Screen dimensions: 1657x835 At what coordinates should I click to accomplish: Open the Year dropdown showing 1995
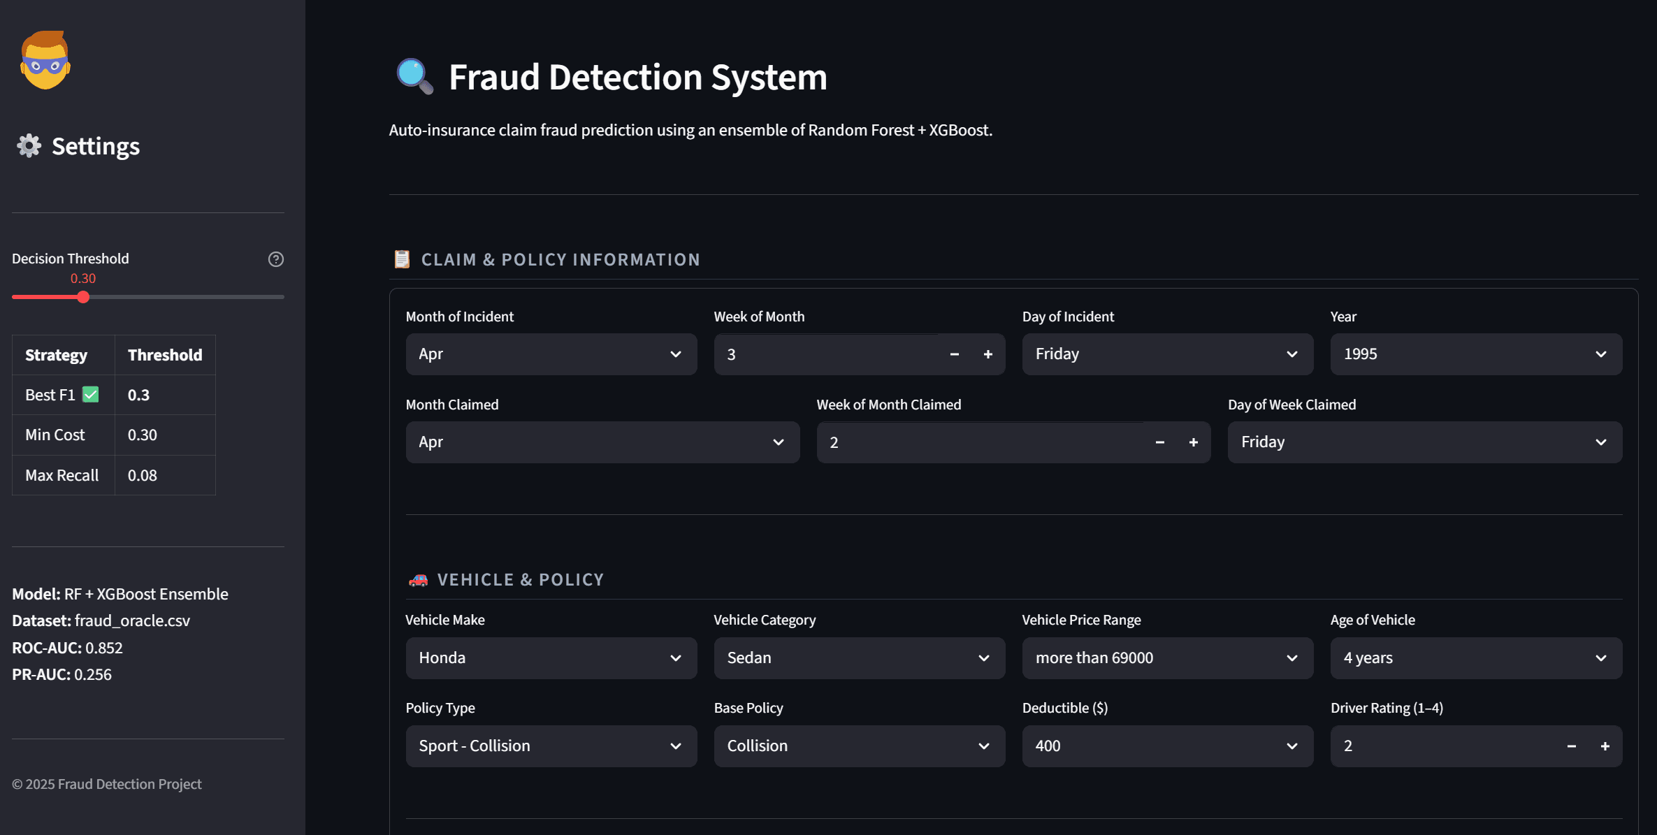(1476, 354)
